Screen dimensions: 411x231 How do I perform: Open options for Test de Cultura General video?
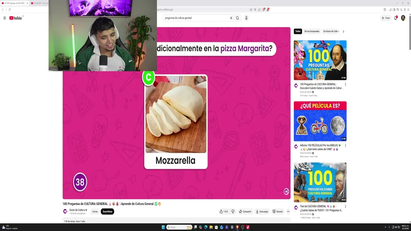[345, 207]
